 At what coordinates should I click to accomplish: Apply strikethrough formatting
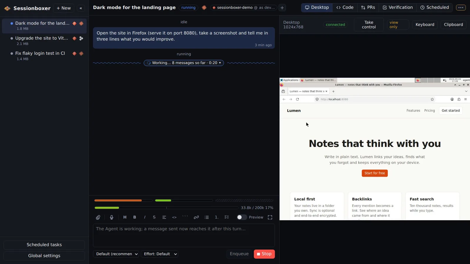pos(154,217)
